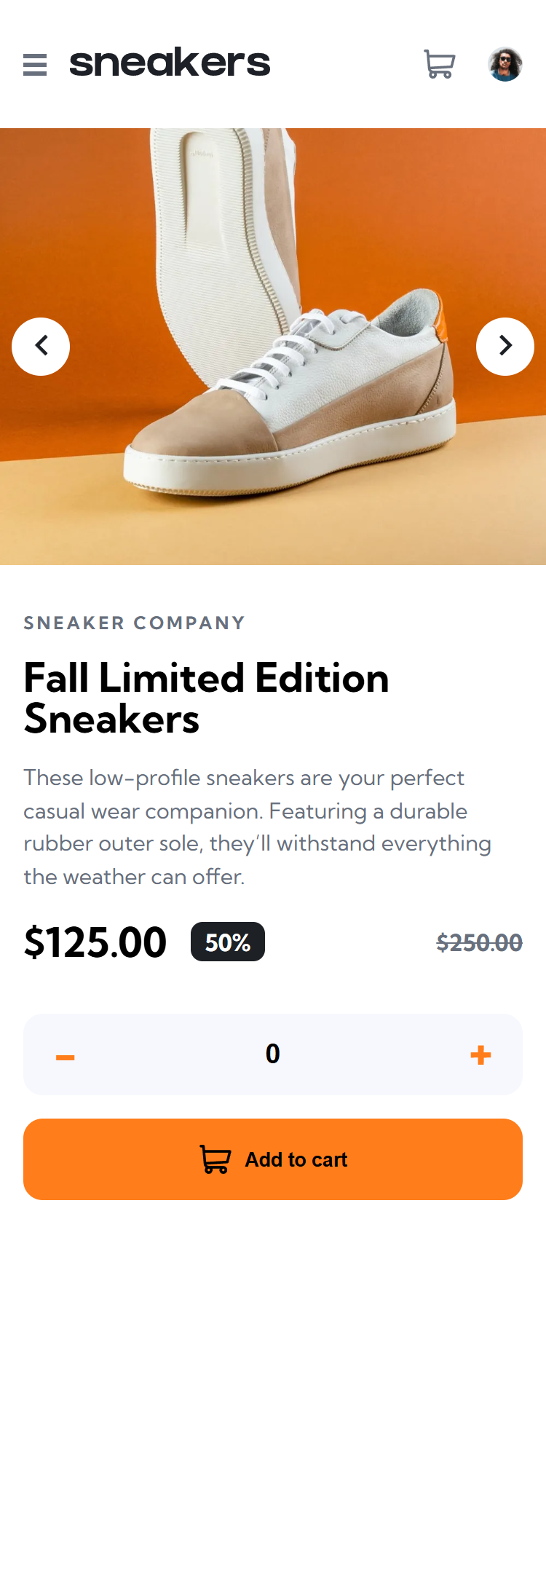Show the previous product image
The image size is (546, 1573).
[x=41, y=346]
